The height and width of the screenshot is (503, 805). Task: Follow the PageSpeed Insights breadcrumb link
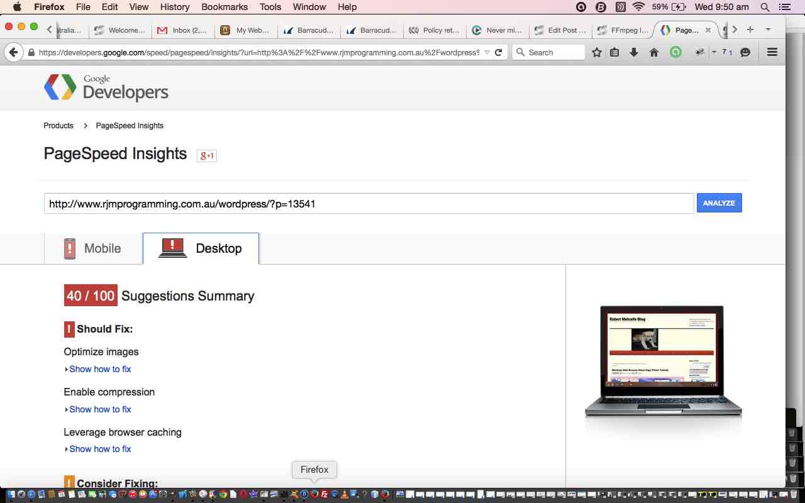(x=130, y=126)
